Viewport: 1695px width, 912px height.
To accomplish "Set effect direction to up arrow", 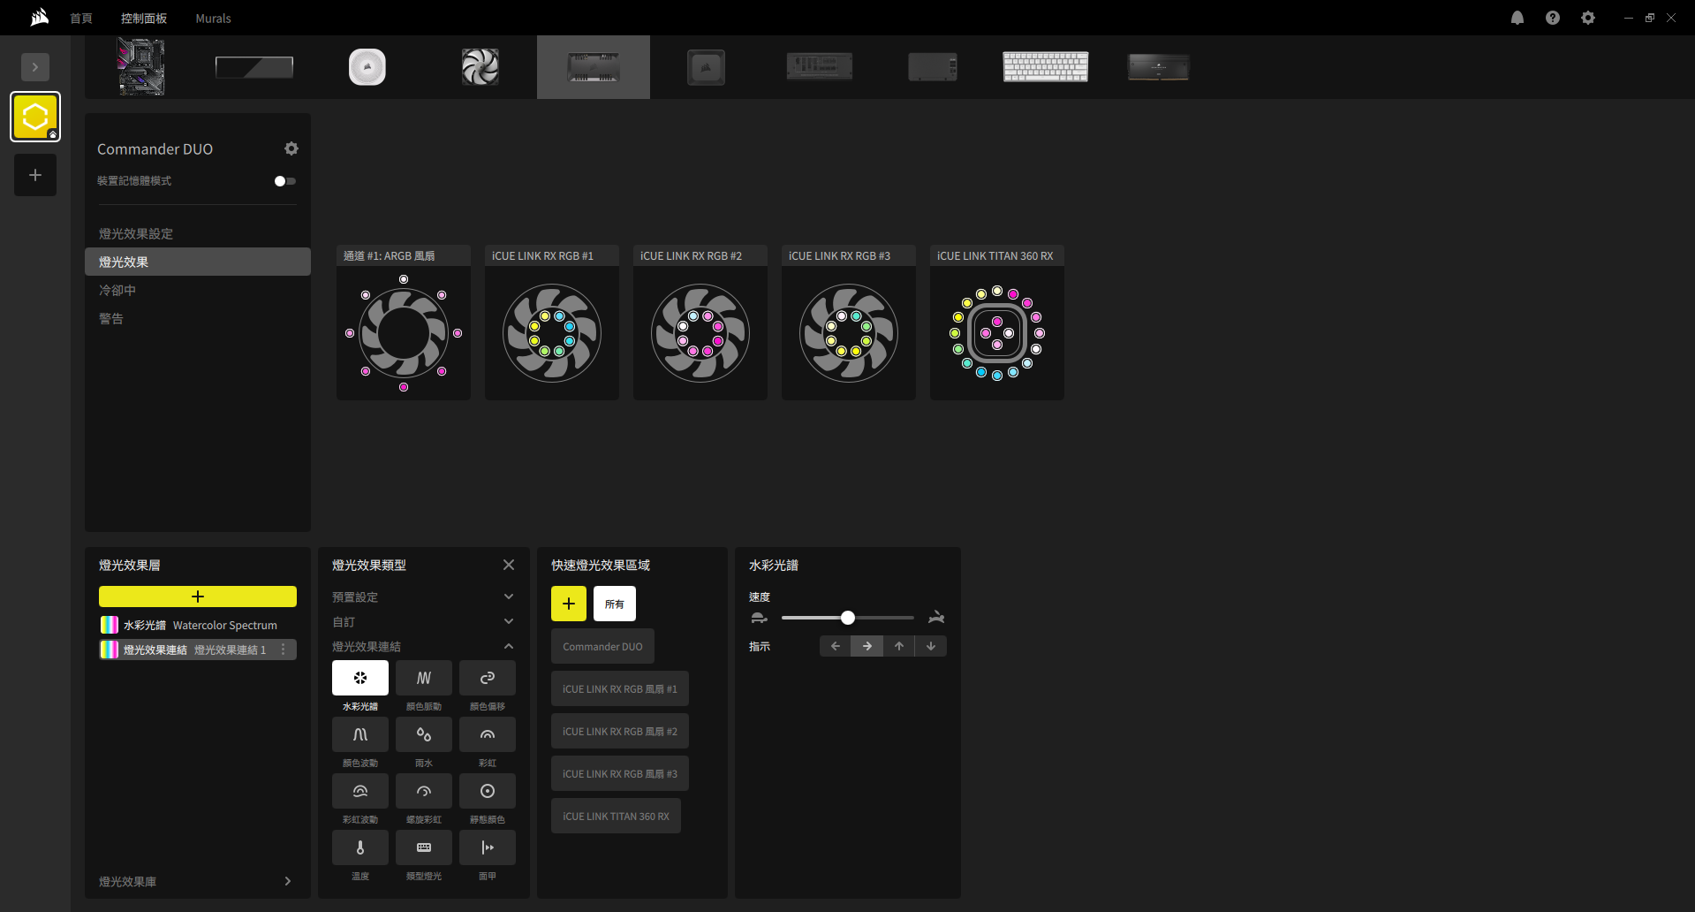I will [898, 646].
